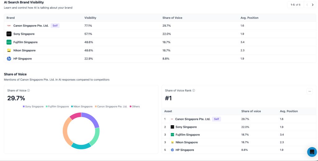
Task: Select Fujifilm Singapore in rank table
Action: pos(188,135)
